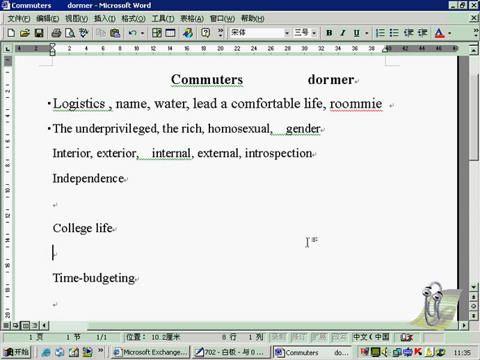Show more standard toolbar buttons

point(221,33)
